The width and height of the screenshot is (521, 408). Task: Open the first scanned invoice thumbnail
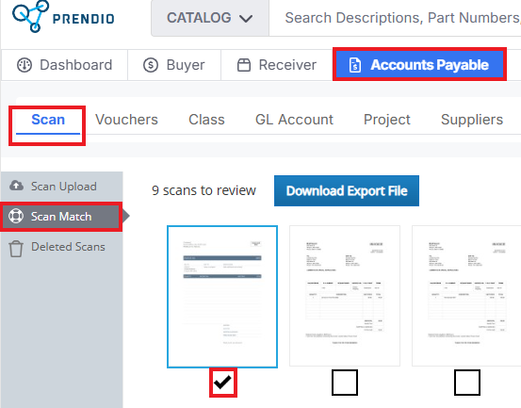222,297
